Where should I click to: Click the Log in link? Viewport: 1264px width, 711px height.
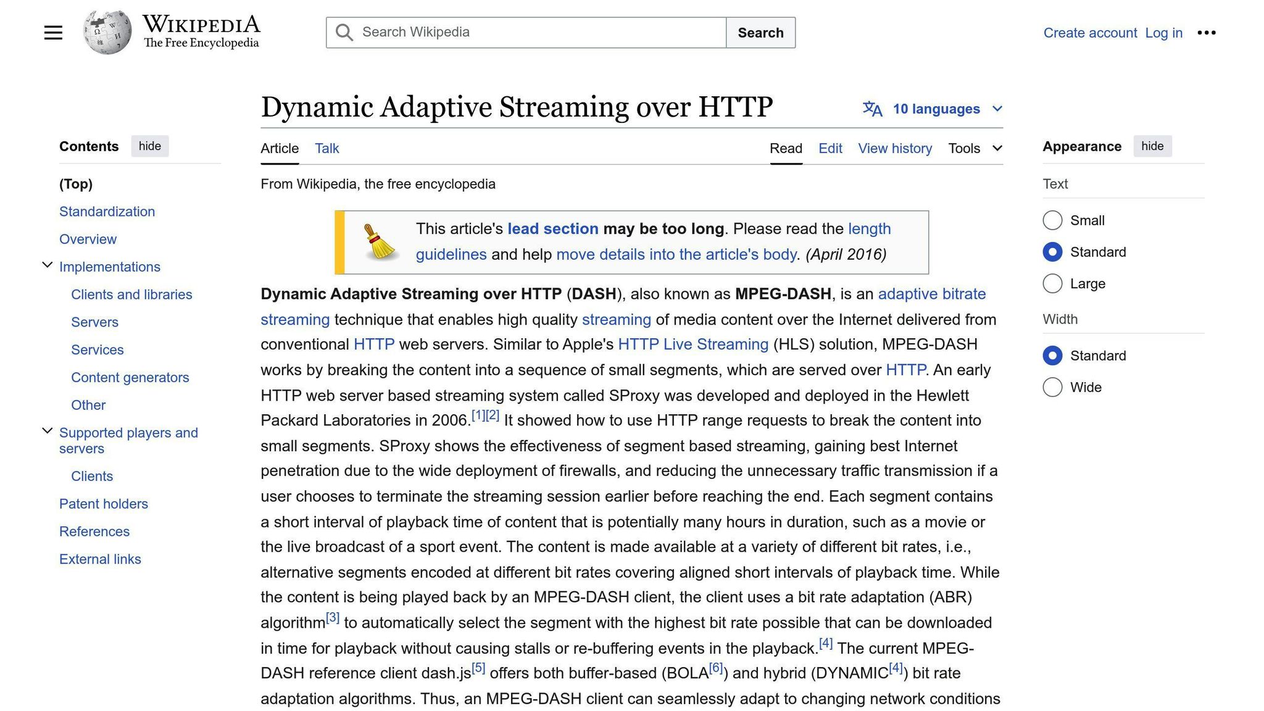(1163, 33)
